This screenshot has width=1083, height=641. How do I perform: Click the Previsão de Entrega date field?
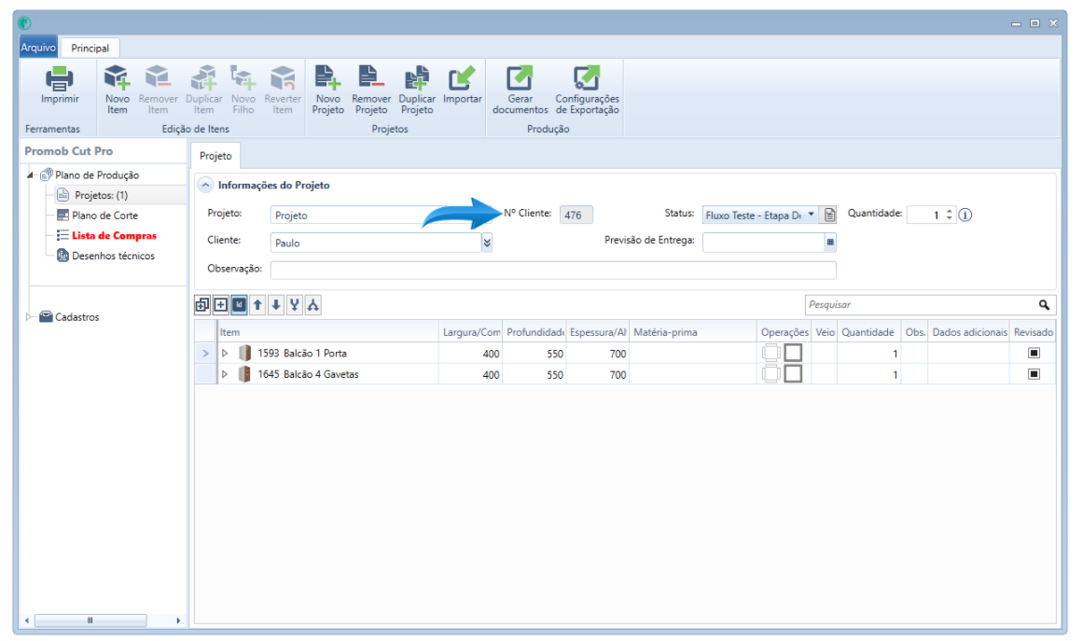point(763,243)
